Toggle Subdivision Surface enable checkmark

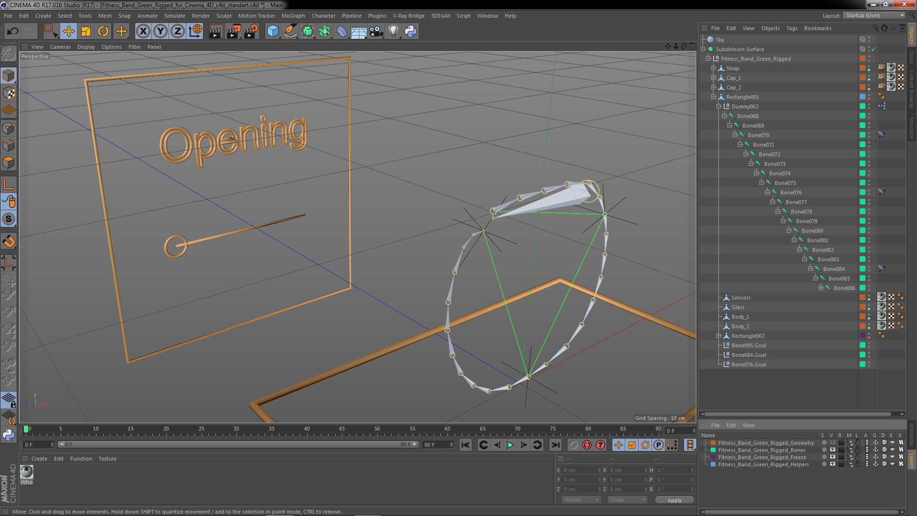(x=873, y=49)
